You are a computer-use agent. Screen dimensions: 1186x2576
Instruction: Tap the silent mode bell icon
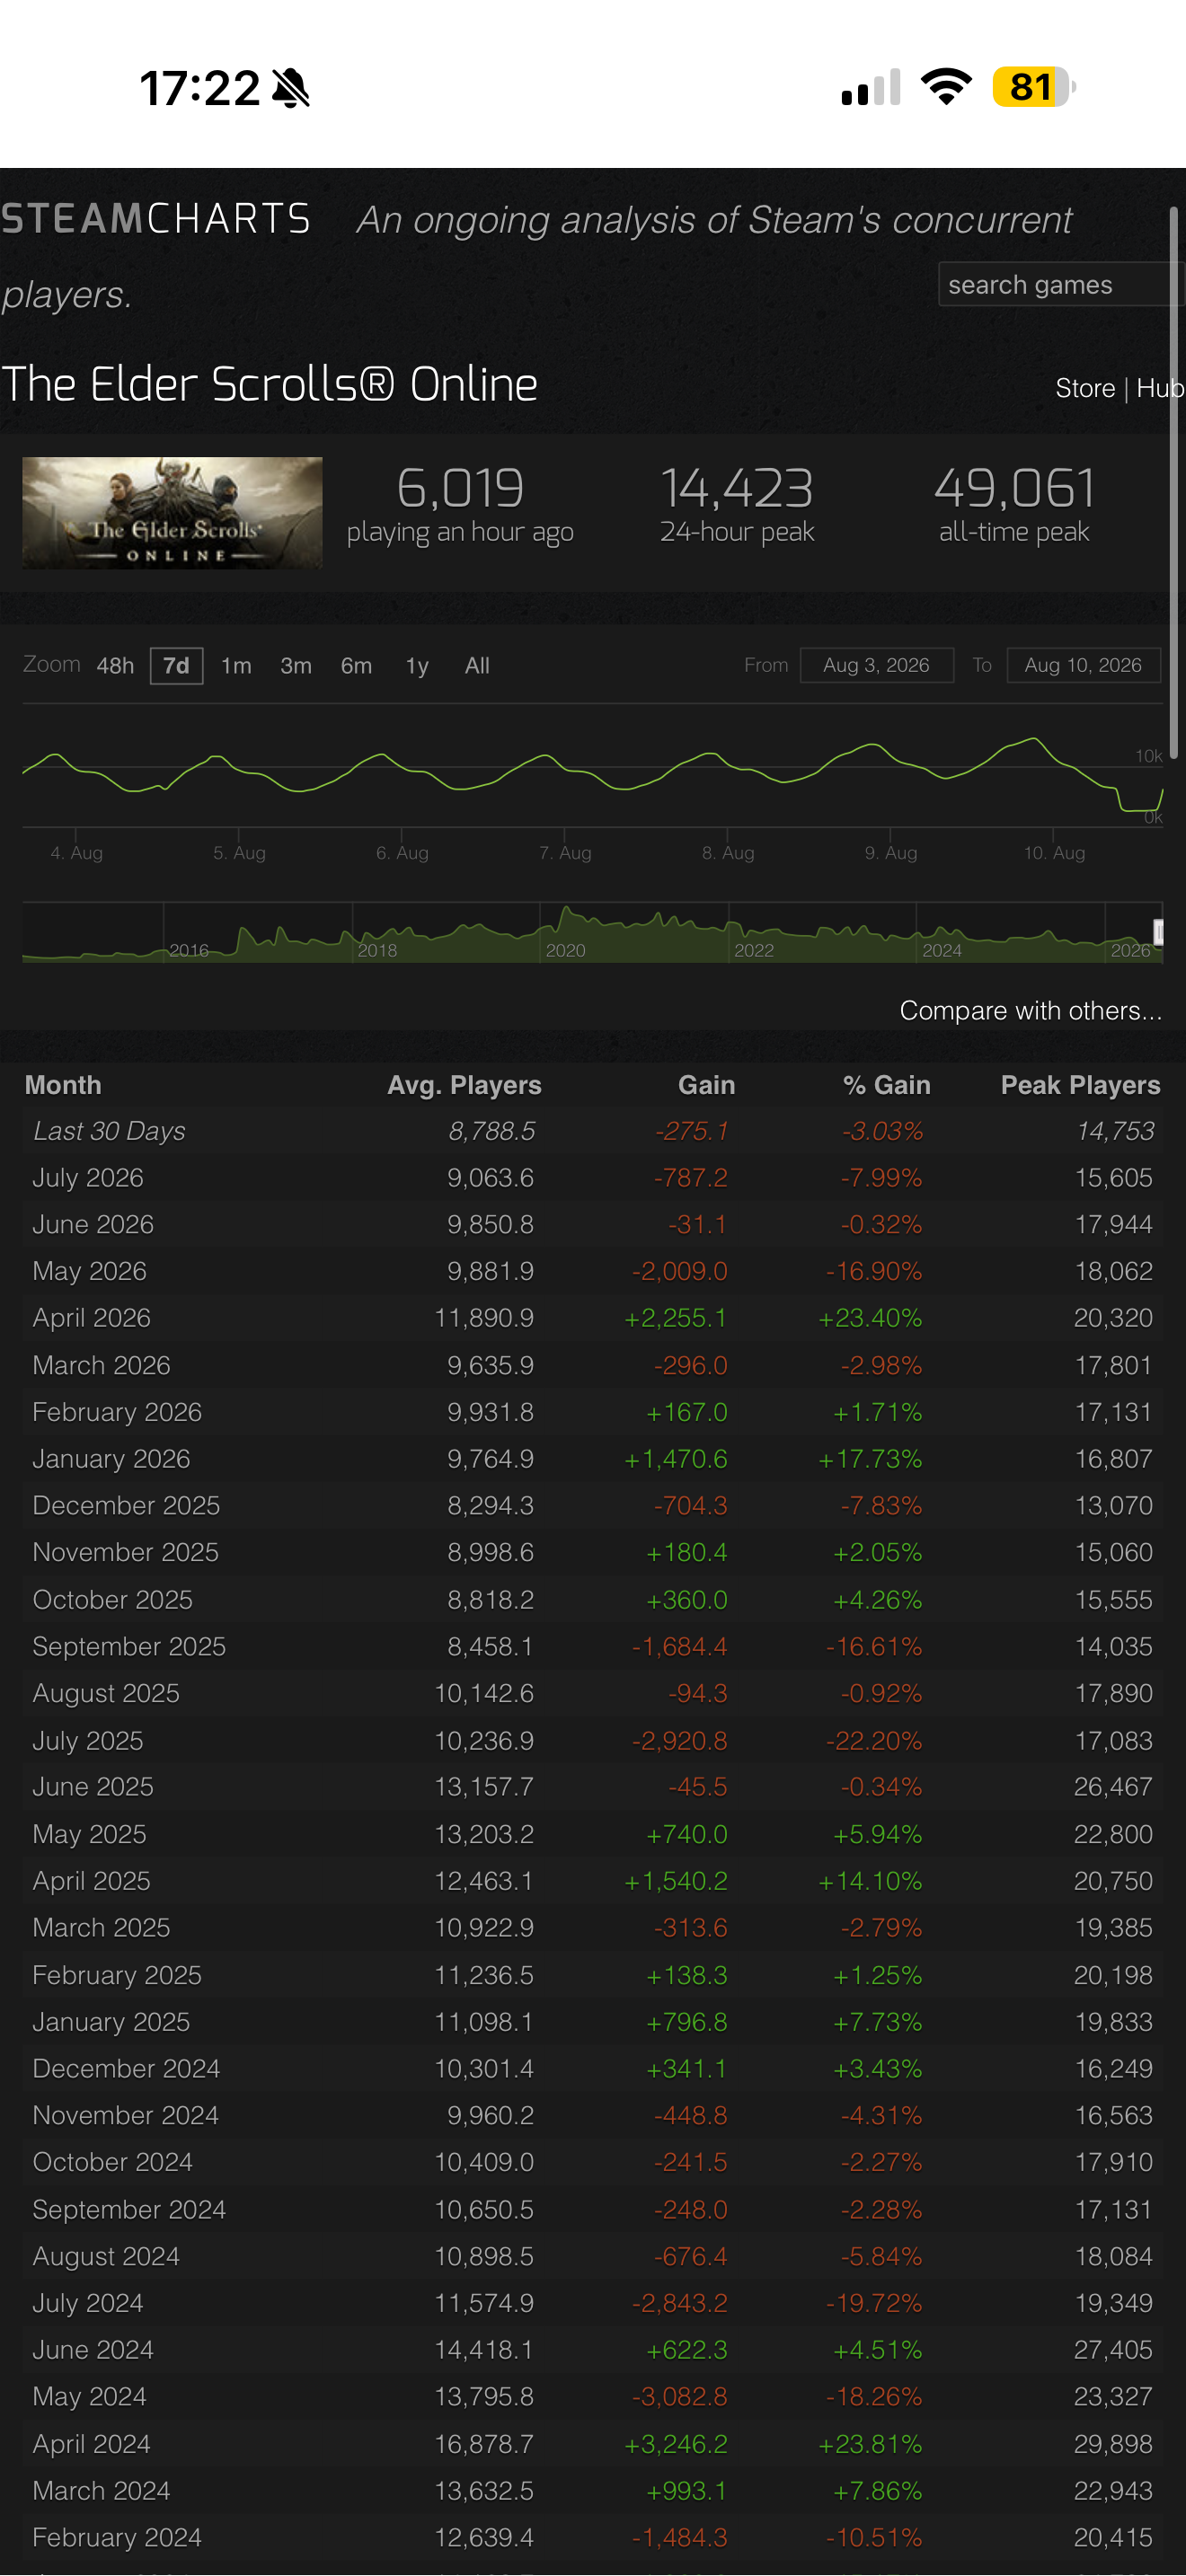pyautogui.click(x=291, y=88)
